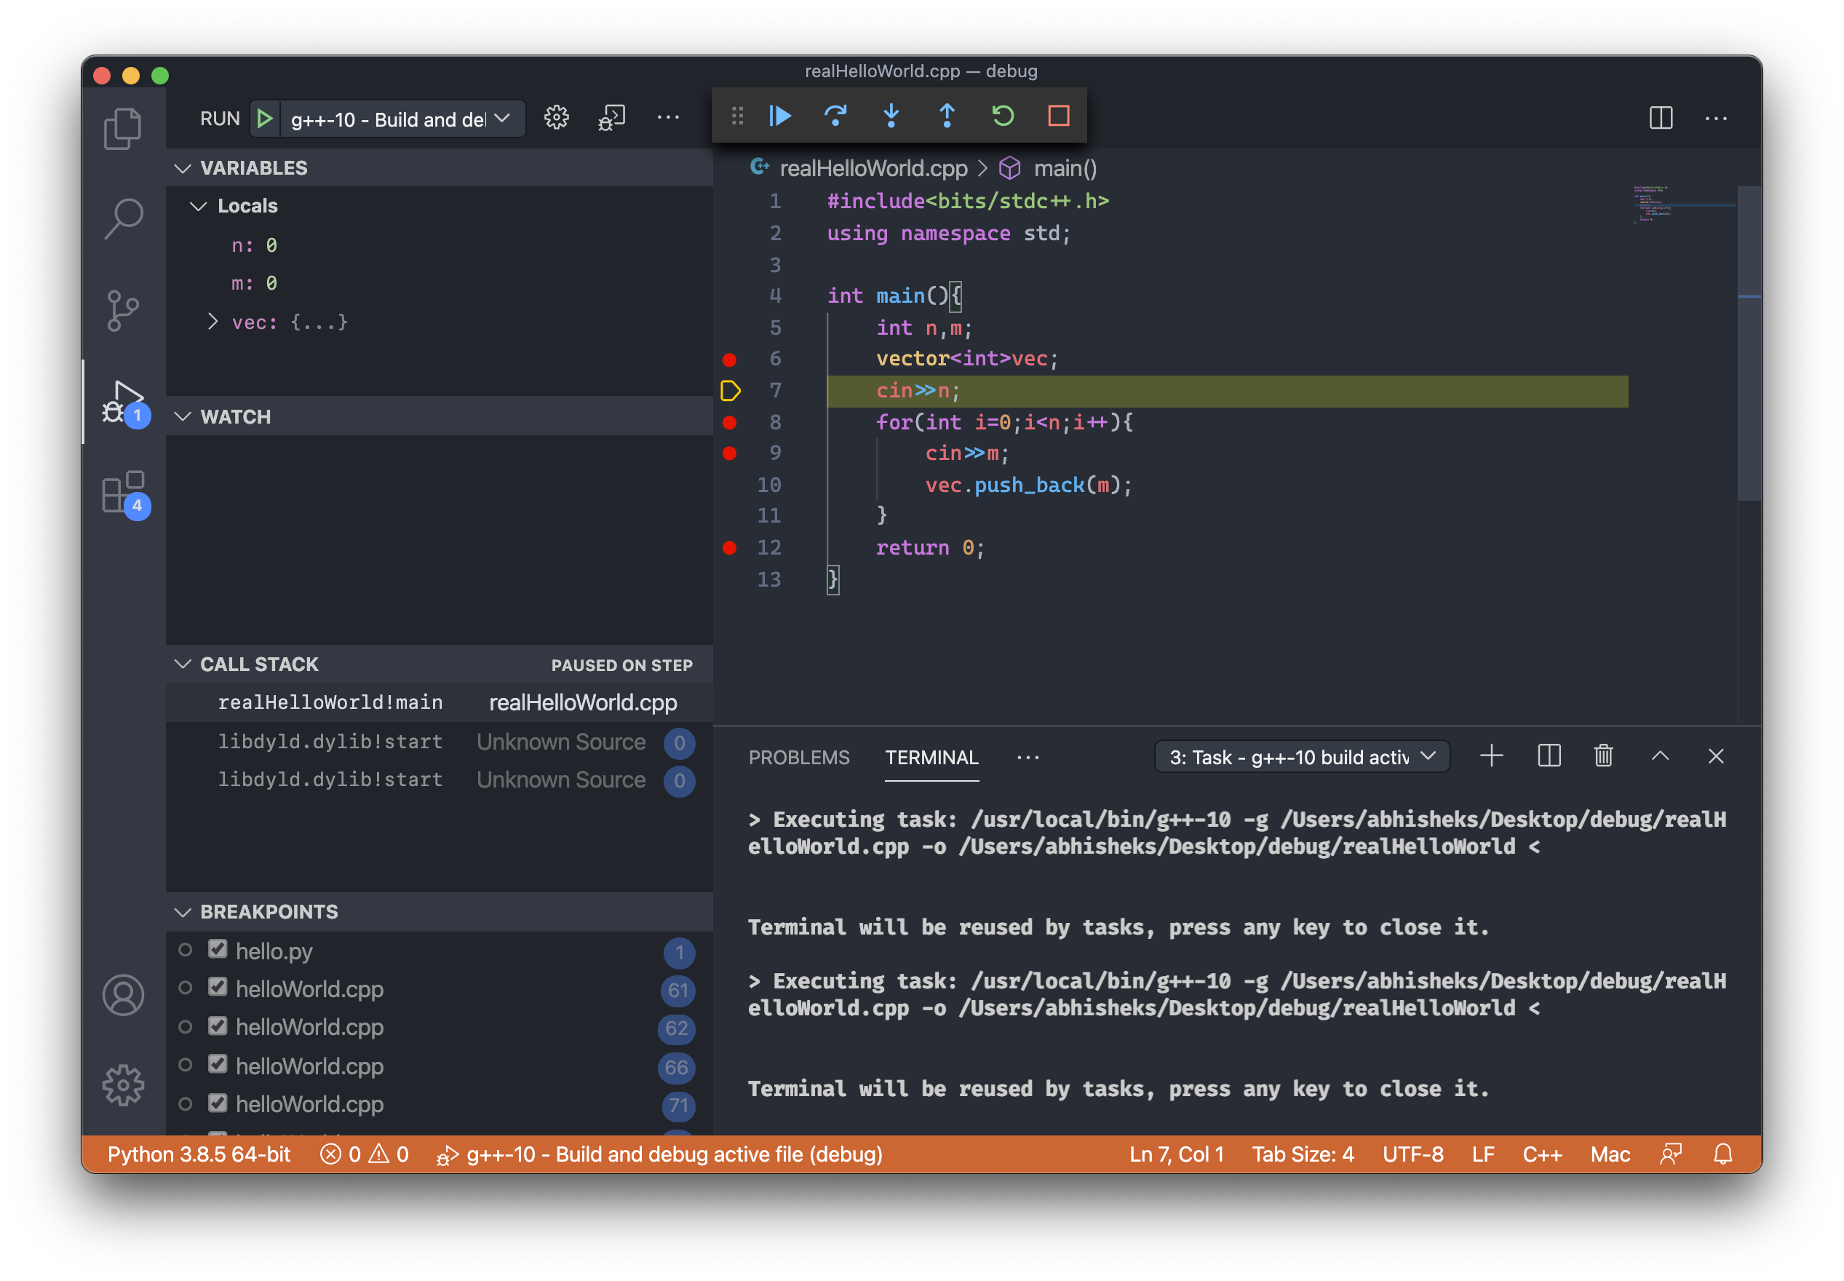The height and width of the screenshot is (1281, 1844).
Task: Open the Source Control sidebar view
Action: pos(123,311)
